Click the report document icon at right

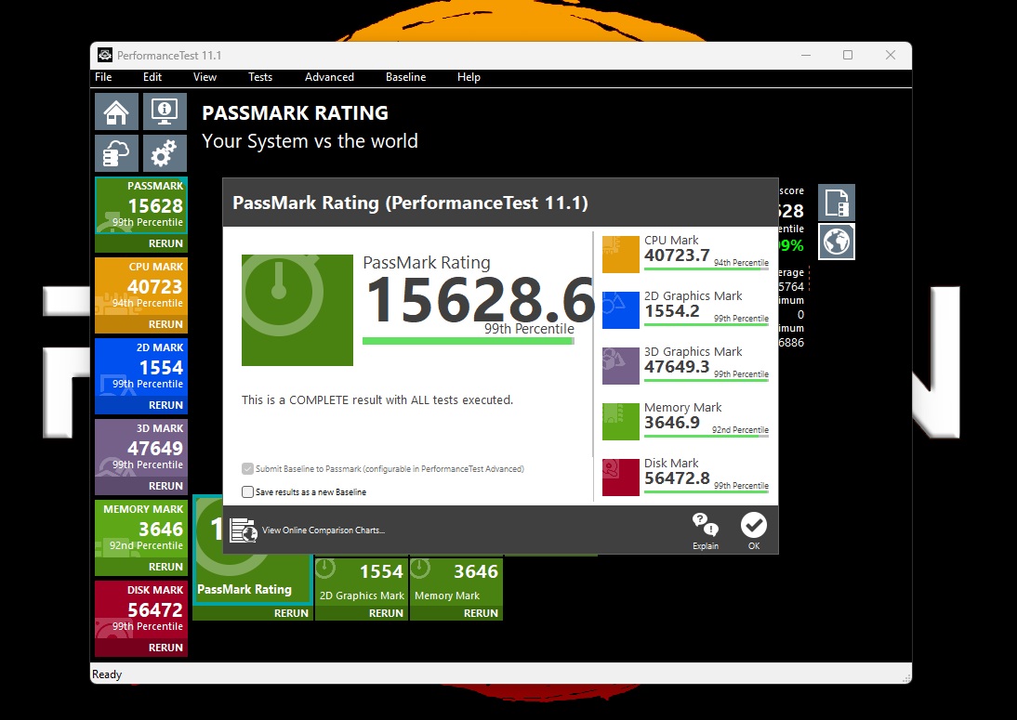[x=837, y=203]
